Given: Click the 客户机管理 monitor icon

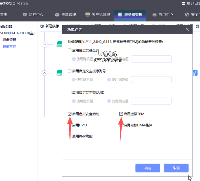Looking at the screenshot, I should pyautogui.click(x=88, y=15).
